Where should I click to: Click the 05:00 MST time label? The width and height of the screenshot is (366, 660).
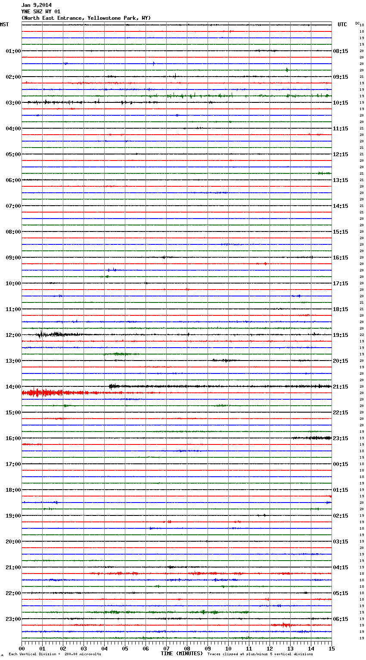pos(13,154)
